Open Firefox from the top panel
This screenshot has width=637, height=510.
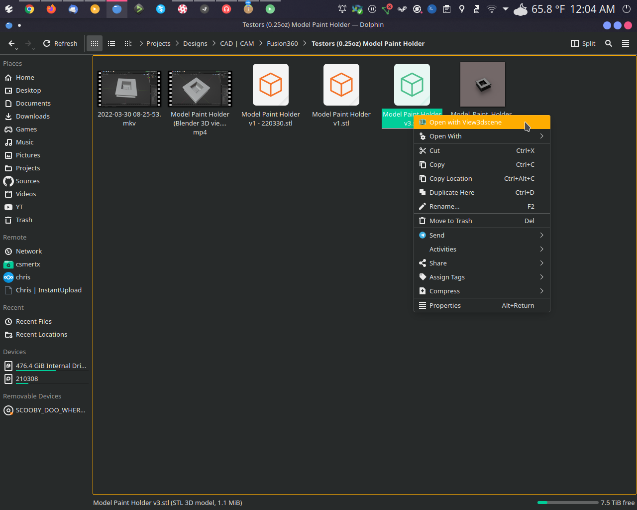[51, 9]
